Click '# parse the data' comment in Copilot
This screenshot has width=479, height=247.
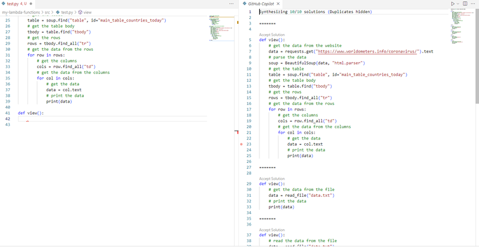[x=287, y=57]
